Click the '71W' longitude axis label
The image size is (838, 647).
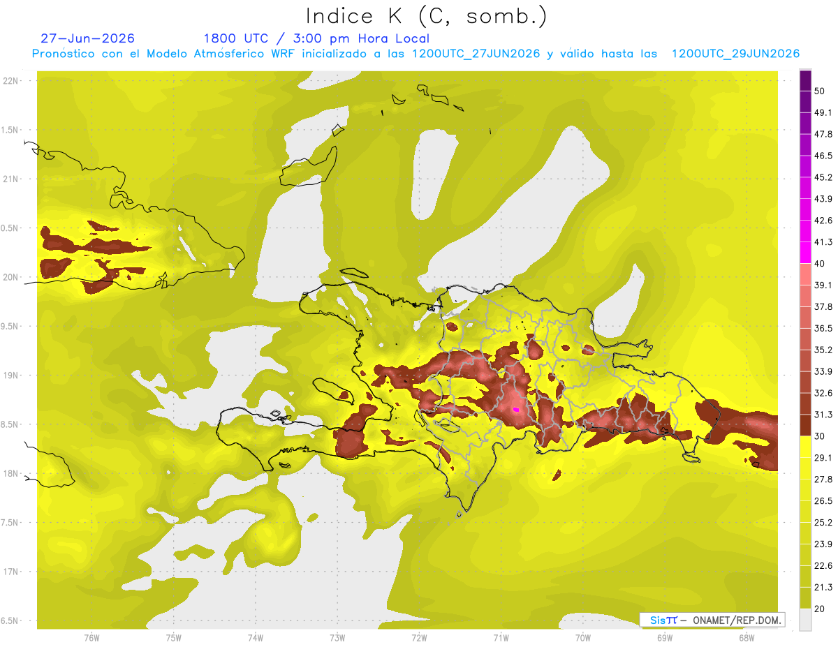click(501, 637)
